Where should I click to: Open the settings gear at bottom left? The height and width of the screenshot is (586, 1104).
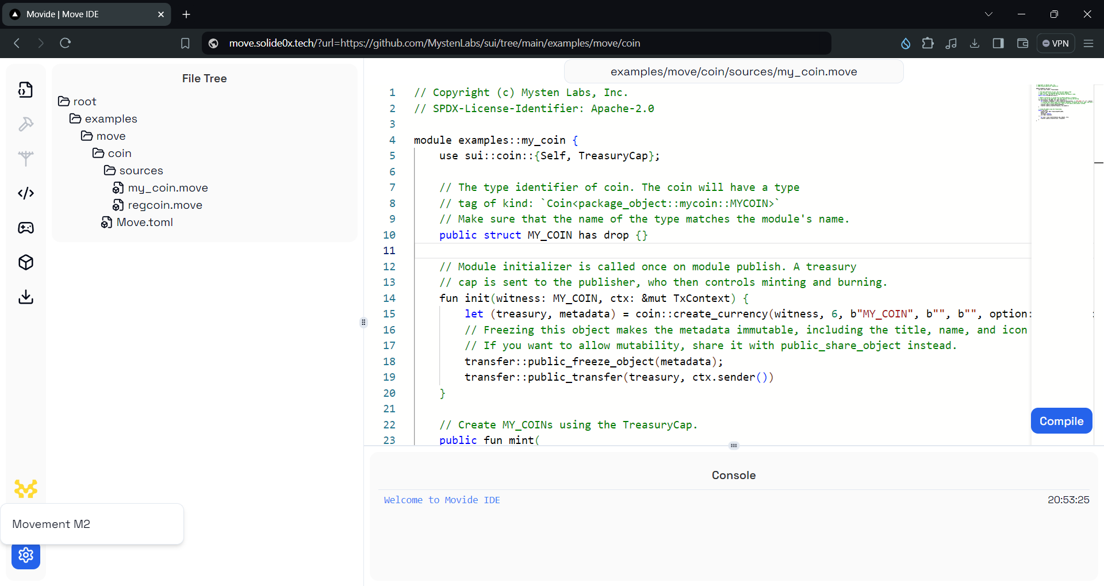26,556
